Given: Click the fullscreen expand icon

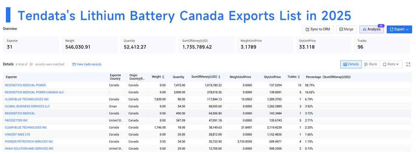Looking at the screenshot, I should pyautogui.click(x=408, y=64).
